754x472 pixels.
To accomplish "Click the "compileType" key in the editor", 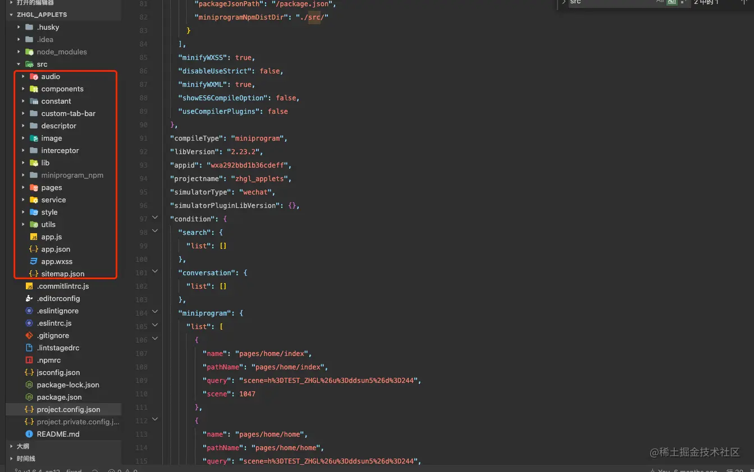I will pyautogui.click(x=197, y=138).
